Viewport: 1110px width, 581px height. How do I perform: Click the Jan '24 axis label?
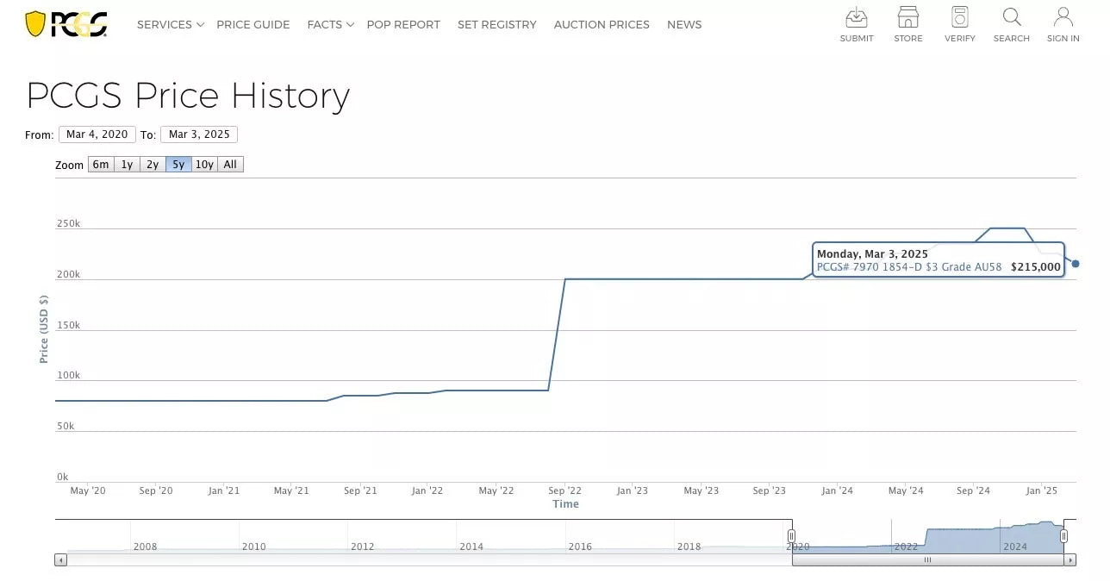click(x=837, y=490)
